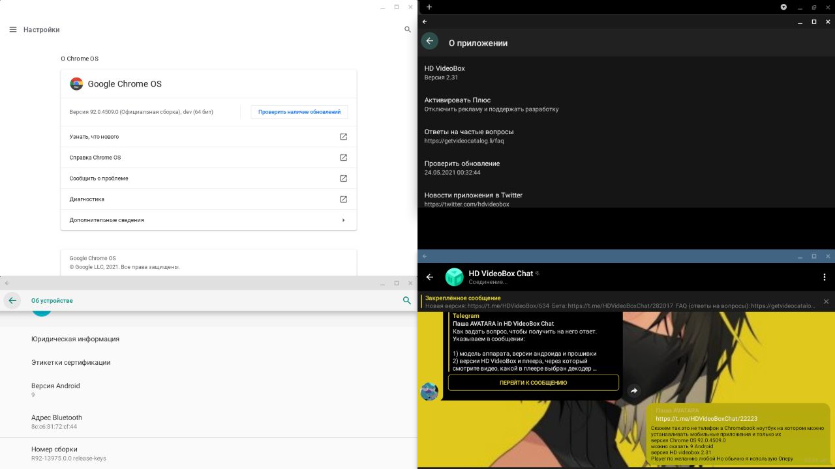Go back in Telegram chat header

click(429, 277)
